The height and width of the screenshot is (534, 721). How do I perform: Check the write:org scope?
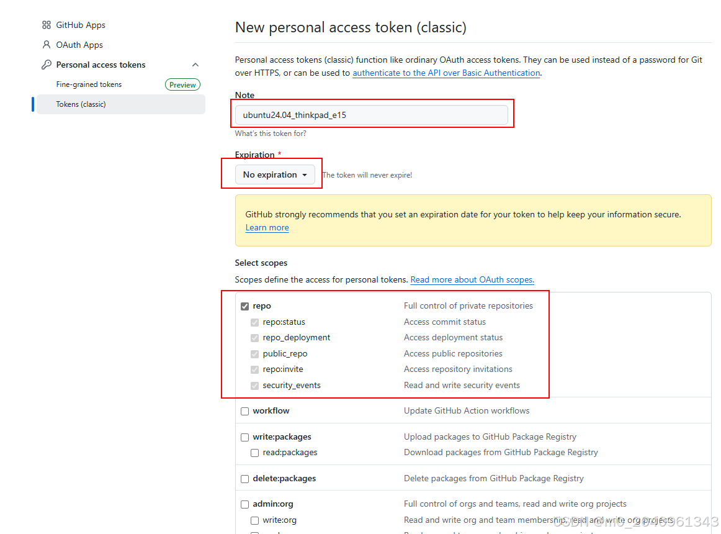(x=255, y=520)
